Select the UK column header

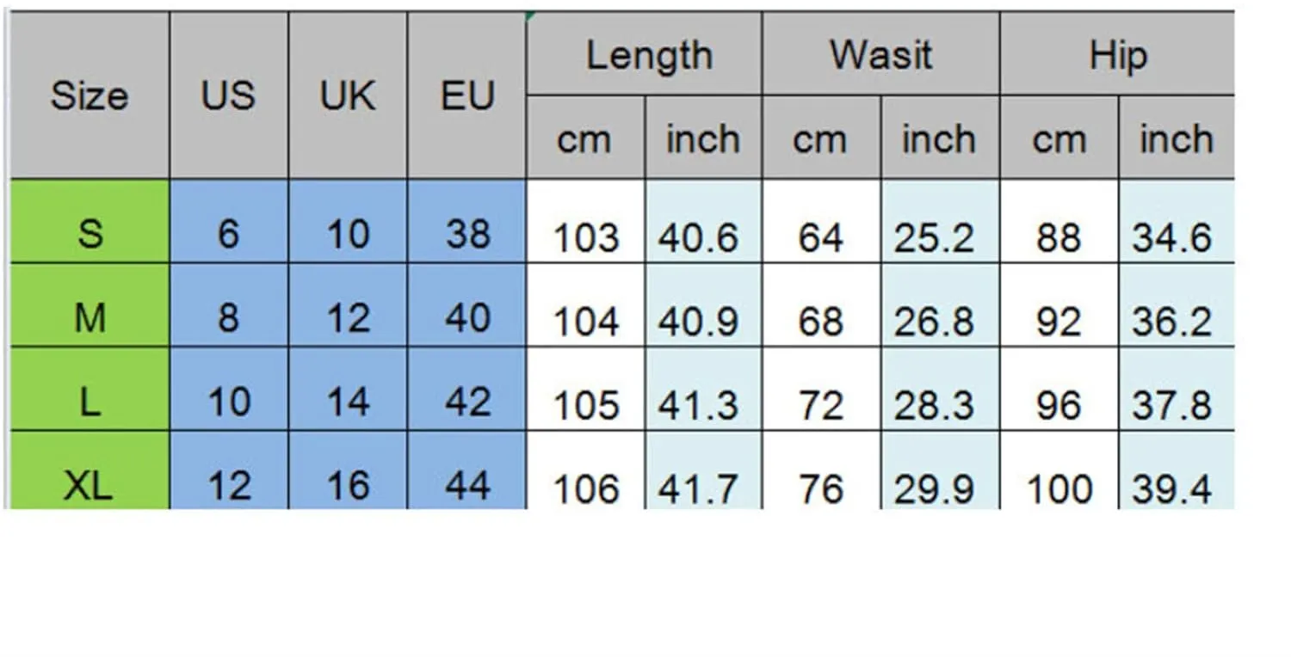point(348,95)
